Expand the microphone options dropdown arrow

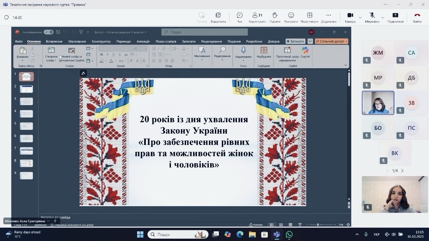tap(383, 17)
